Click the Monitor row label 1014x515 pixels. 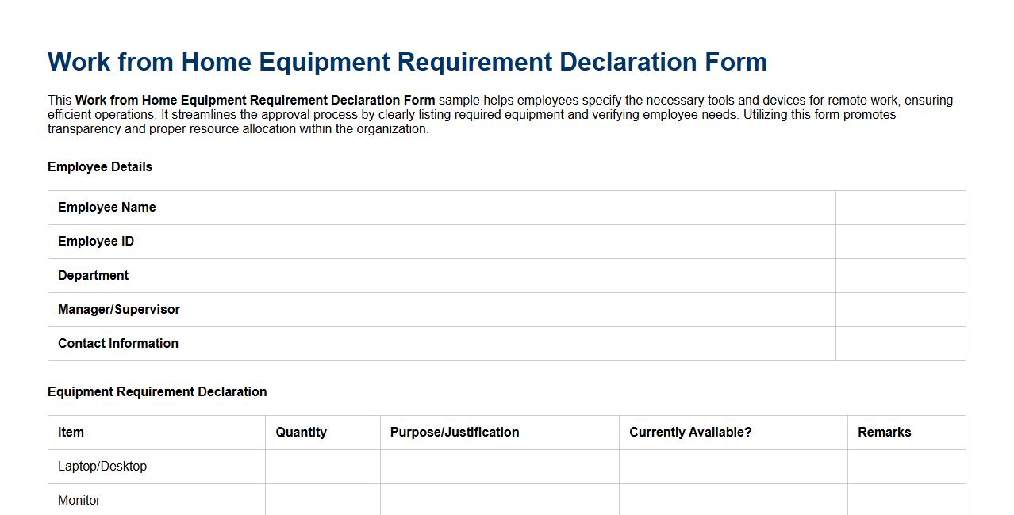point(79,500)
